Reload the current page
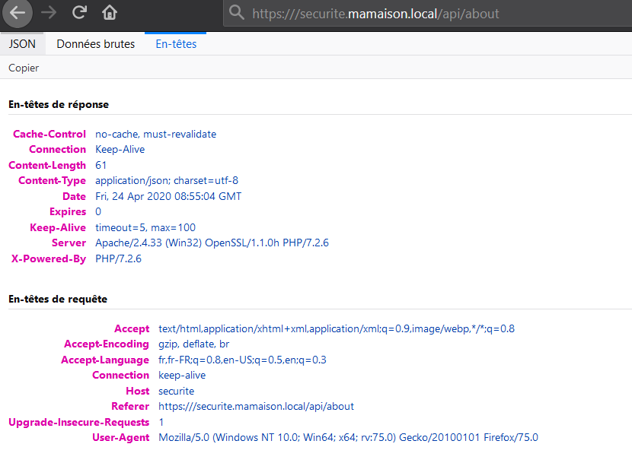Viewport: 632px width, 463px height. coord(78,13)
